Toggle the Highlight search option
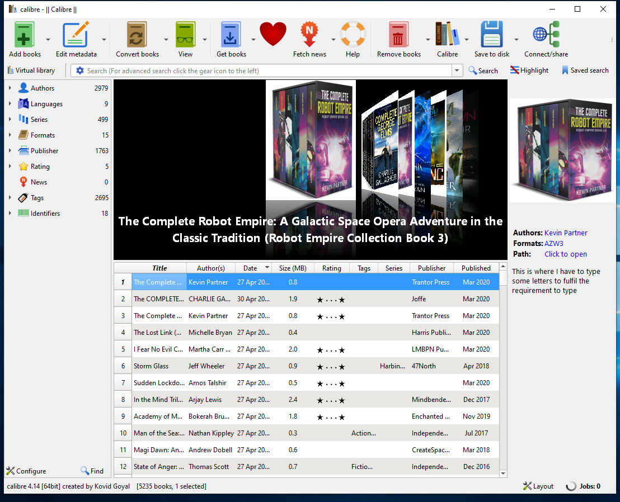Viewport: 620px width, 502px height. tap(529, 70)
